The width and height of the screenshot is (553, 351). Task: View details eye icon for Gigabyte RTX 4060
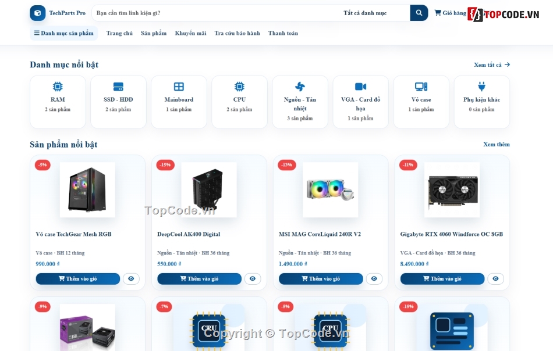495,279
